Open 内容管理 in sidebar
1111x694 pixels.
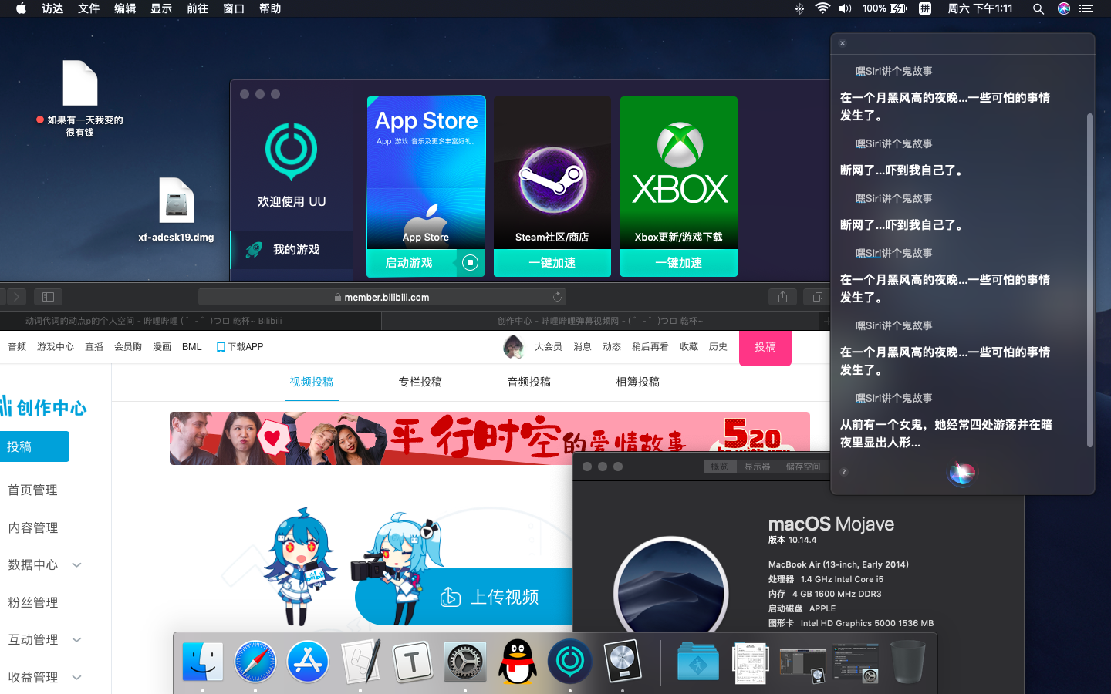point(32,528)
